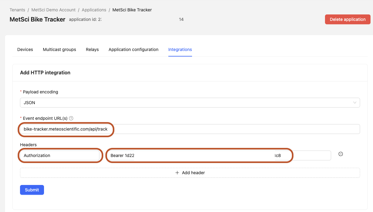This screenshot has width=373, height=212.
Task: Open the Multicast groups tab
Action: point(59,49)
